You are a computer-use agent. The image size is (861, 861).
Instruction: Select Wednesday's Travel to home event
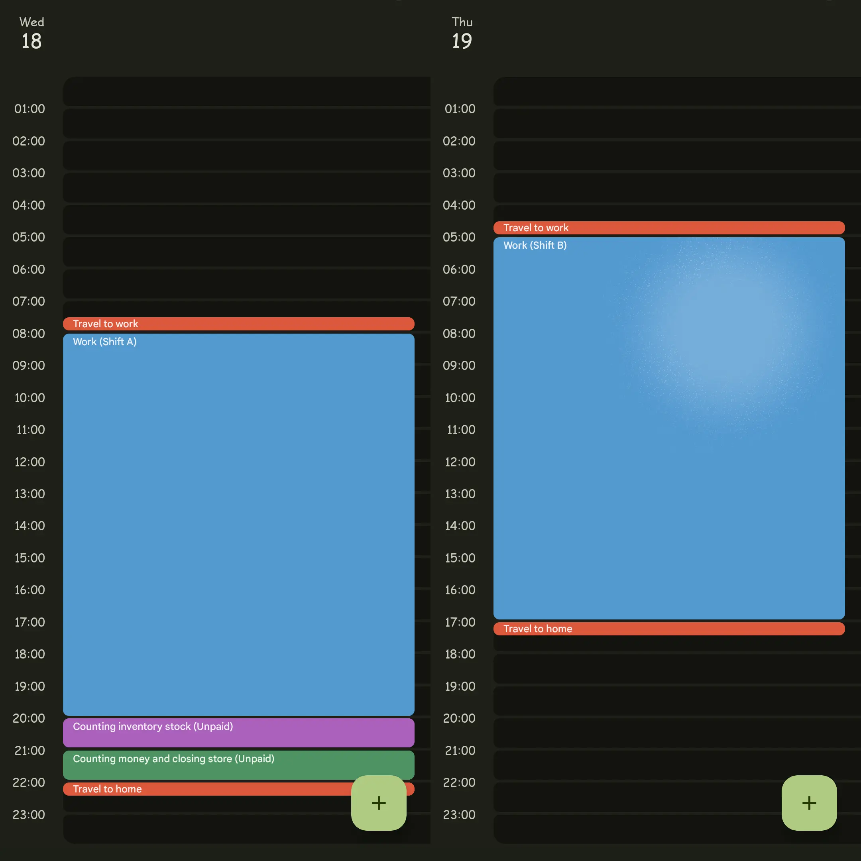coord(201,789)
